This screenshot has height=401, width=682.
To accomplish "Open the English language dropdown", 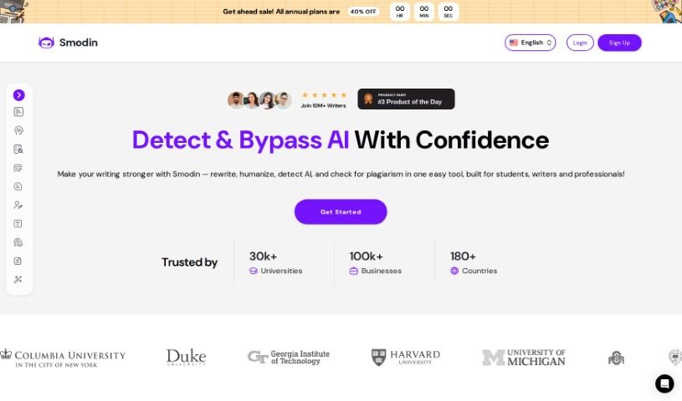I will coord(531,43).
